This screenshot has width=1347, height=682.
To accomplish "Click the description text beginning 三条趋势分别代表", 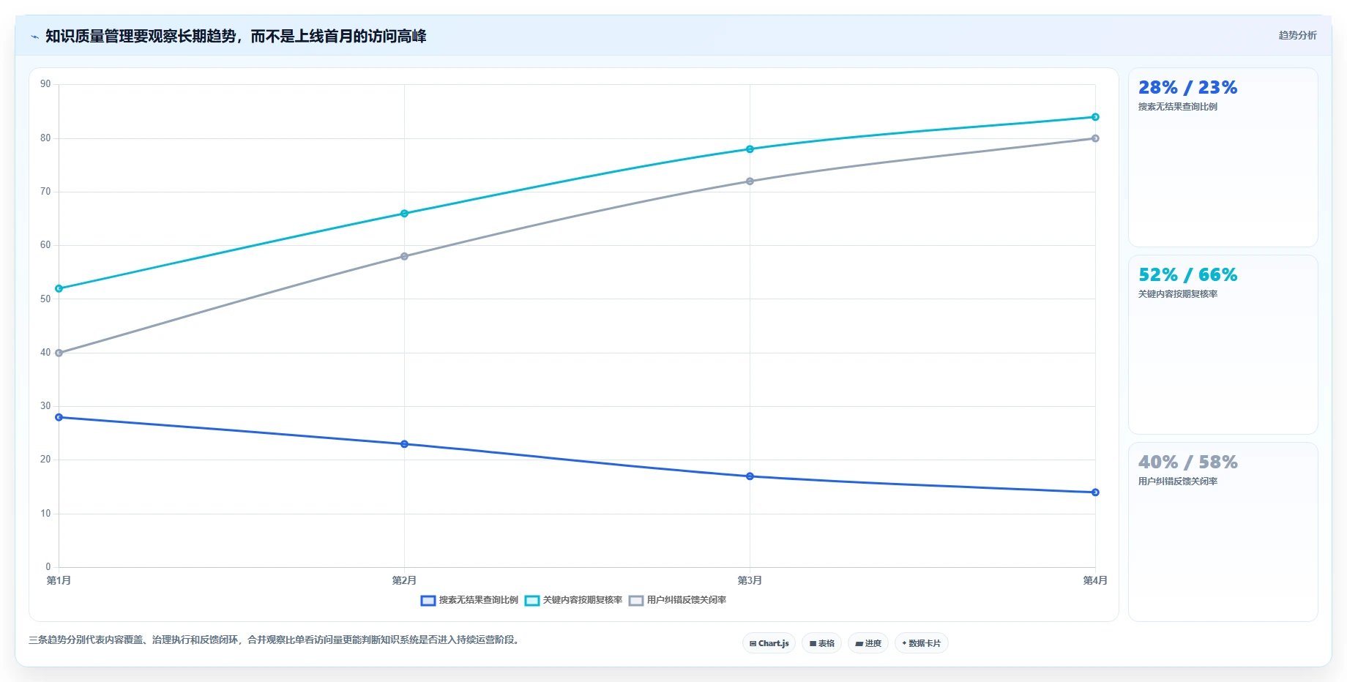I will coord(275,640).
